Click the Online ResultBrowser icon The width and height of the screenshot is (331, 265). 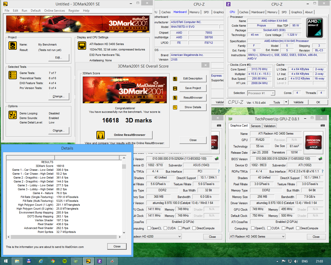click(x=101, y=135)
